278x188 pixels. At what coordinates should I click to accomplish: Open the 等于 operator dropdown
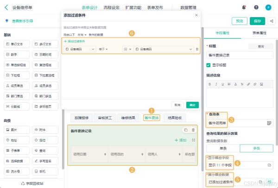103,49
